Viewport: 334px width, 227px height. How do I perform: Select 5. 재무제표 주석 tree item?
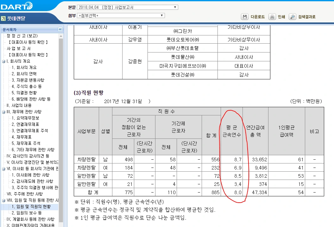[26, 144]
